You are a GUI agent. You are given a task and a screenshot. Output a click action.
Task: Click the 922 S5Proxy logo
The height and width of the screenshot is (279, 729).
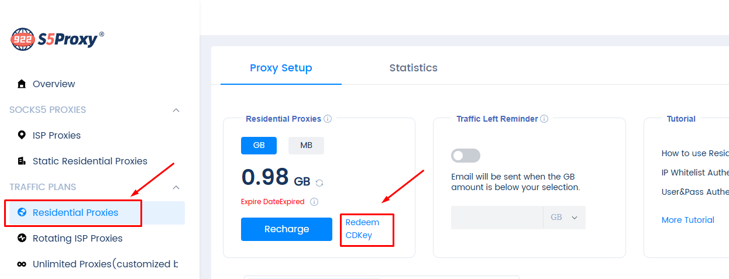(57, 39)
